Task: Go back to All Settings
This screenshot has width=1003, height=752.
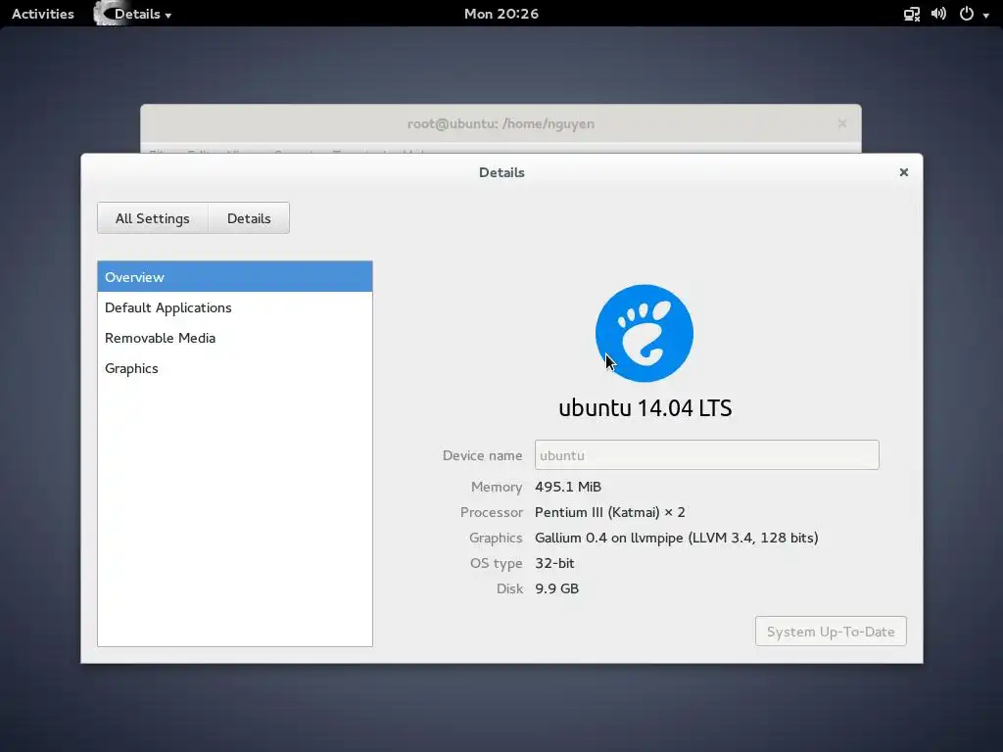Action: (x=153, y=218)
